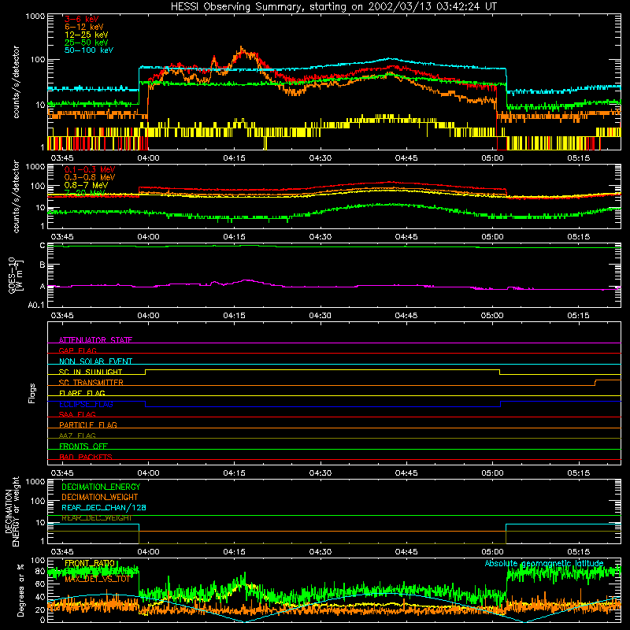Screen dimensions: 630x630
Task: Click 04:15 time label under the keV panel
Action: click(x=234, y=158)
